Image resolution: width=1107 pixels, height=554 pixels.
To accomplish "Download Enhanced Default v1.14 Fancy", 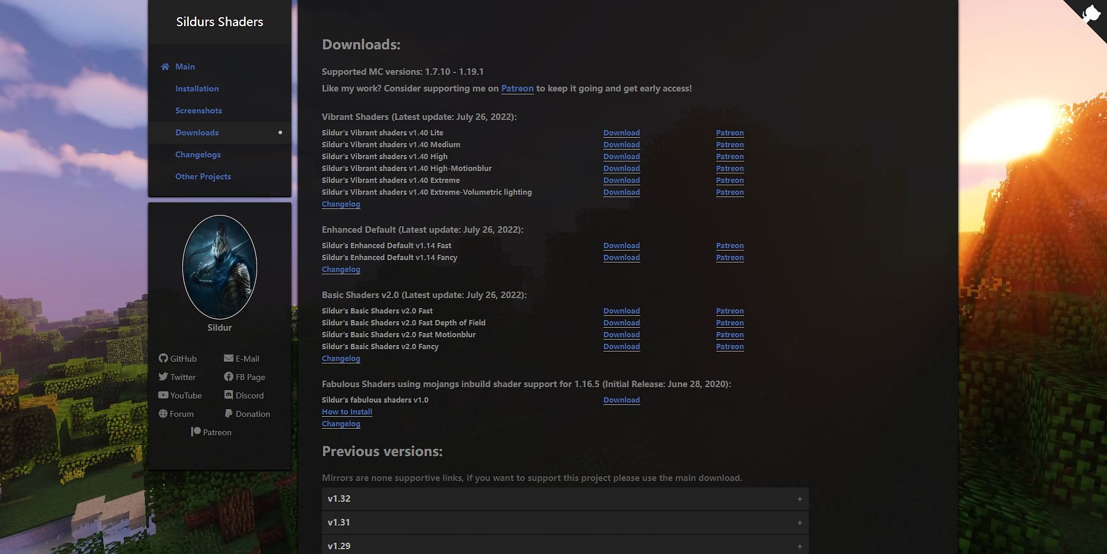I will tap(621, 258).
